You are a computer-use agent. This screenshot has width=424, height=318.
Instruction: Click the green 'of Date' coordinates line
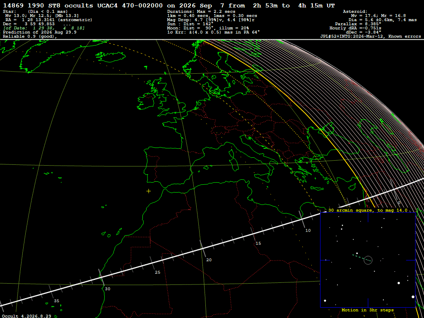[44, 28]
